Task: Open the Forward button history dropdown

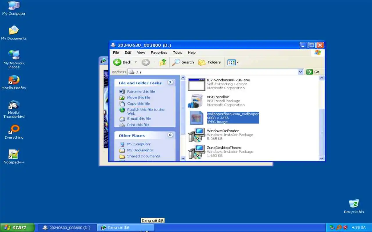Action: [x=154, y=62]
